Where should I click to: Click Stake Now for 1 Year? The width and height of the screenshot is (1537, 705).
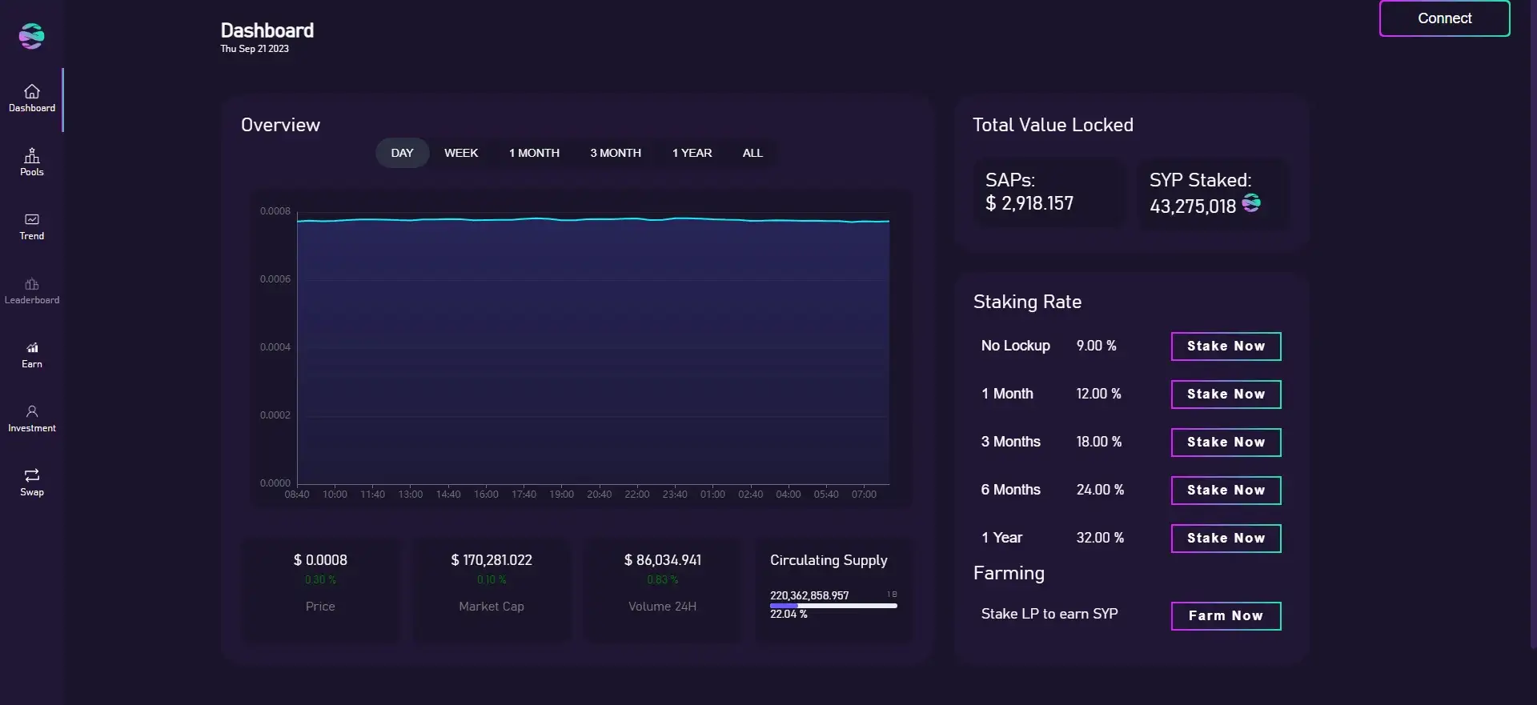(x=1226, y=539)
